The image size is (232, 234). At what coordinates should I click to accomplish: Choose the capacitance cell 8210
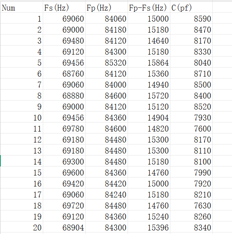click(x=191, y=194)
